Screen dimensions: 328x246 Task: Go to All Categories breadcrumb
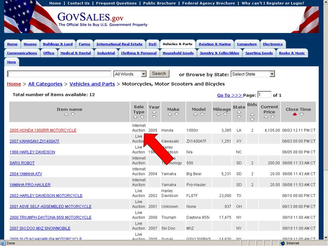click(x=45, y=84)
